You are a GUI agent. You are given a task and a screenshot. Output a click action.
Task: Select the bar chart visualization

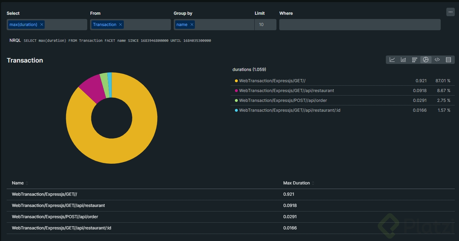point(415,60)
